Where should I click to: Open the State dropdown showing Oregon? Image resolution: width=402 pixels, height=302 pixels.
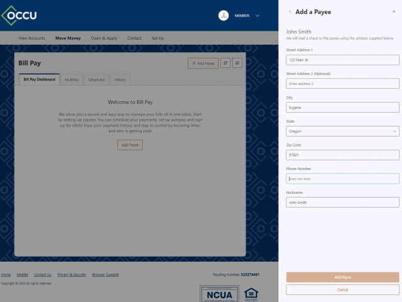point(342,131)
